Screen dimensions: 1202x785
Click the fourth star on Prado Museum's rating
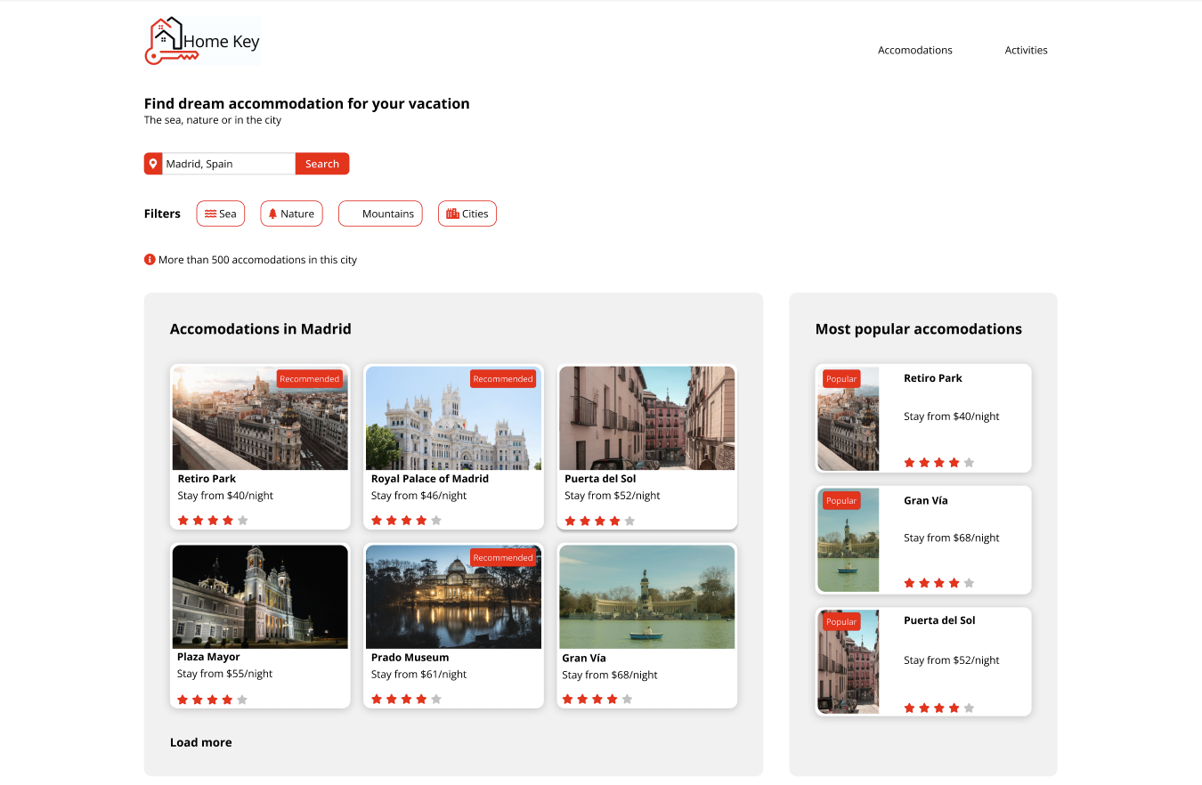419,699
